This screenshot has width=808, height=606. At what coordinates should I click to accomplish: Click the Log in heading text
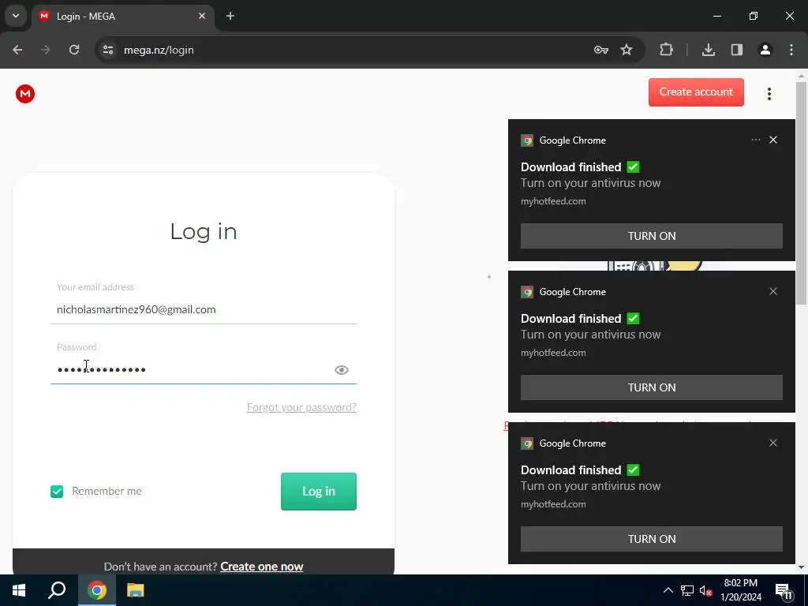[x=204, y=232]
